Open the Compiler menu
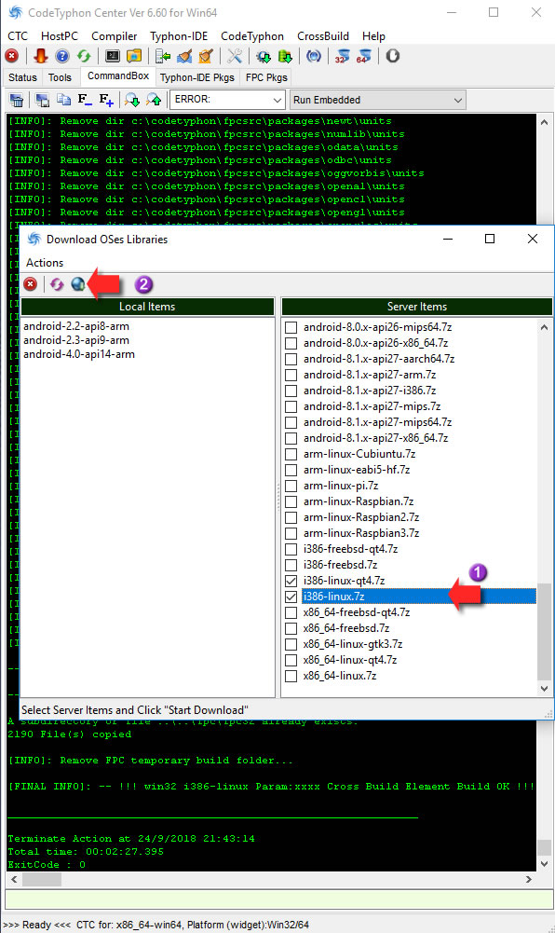The height and width of the screenshot is (933, 555). (x=115, y=36)
